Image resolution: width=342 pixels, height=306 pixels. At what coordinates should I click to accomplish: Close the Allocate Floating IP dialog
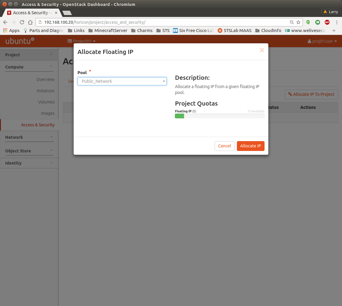(262, 50)
